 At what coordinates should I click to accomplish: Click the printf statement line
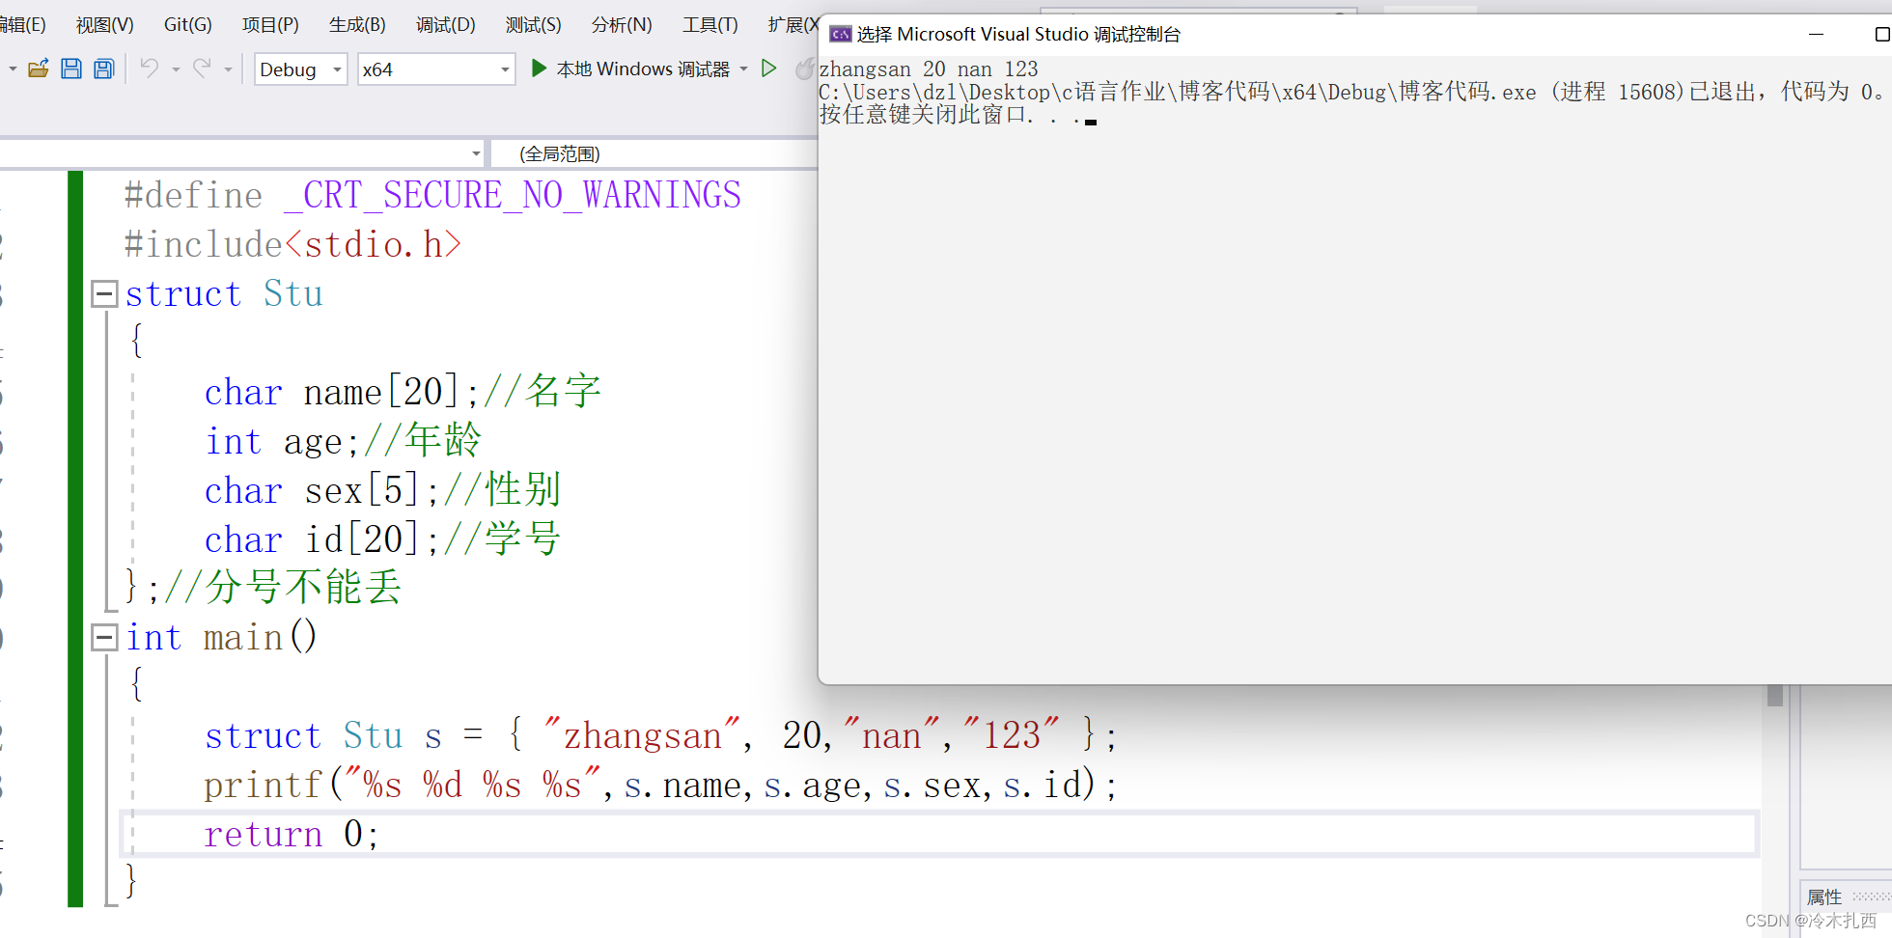click(660, 785)
